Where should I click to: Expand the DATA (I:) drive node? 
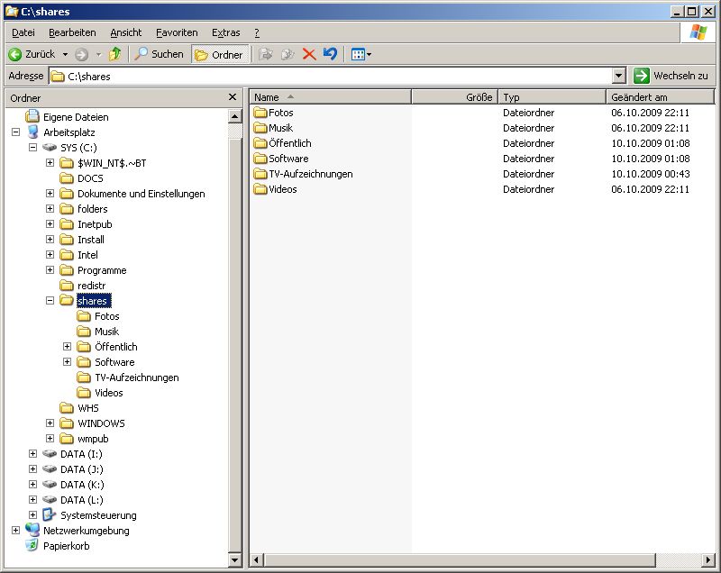(x=33, y=454)
